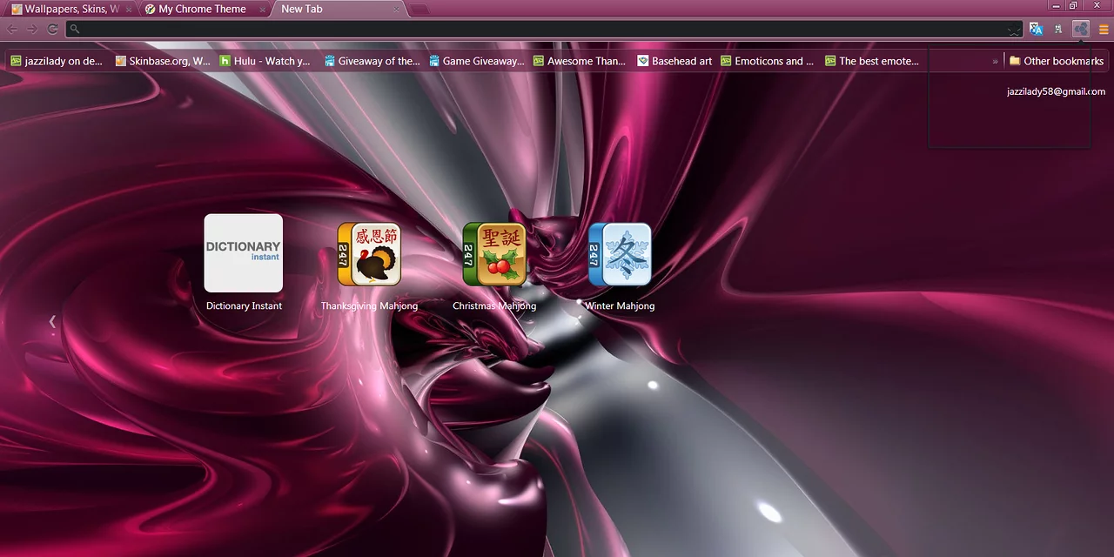Launch the Winter Mahjong app
1114x557 pixels.
point(620,254)
